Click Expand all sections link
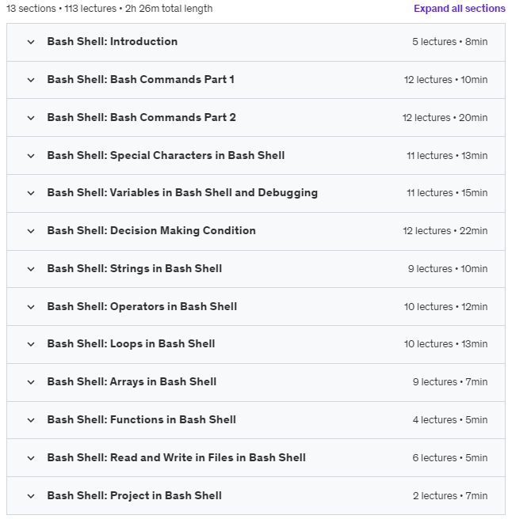The image size is (508, 519). pyautogui.click(x=459, y=8)
